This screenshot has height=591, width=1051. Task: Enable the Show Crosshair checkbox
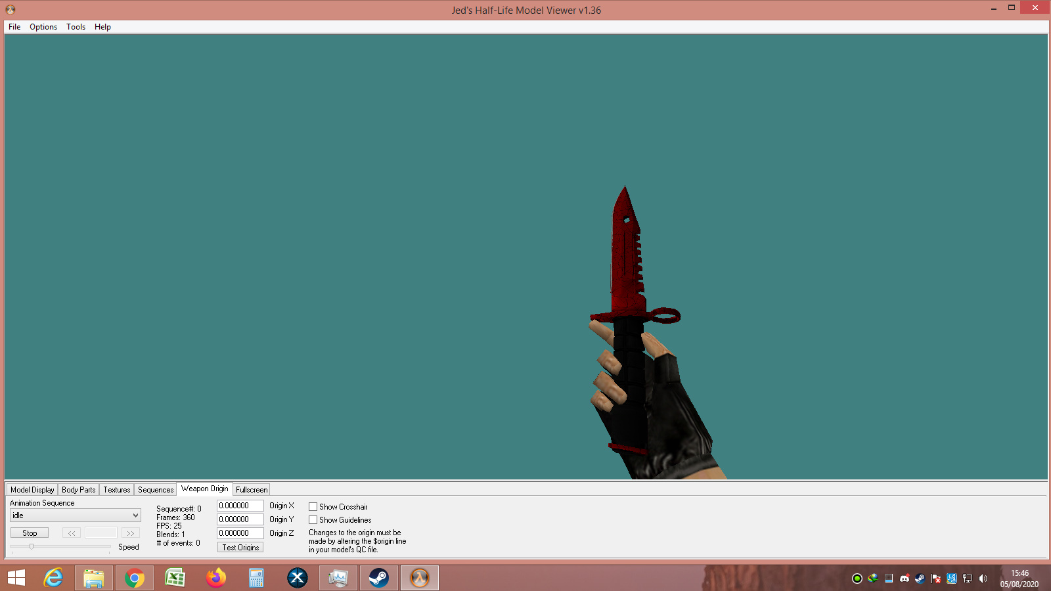click(313, 507)
